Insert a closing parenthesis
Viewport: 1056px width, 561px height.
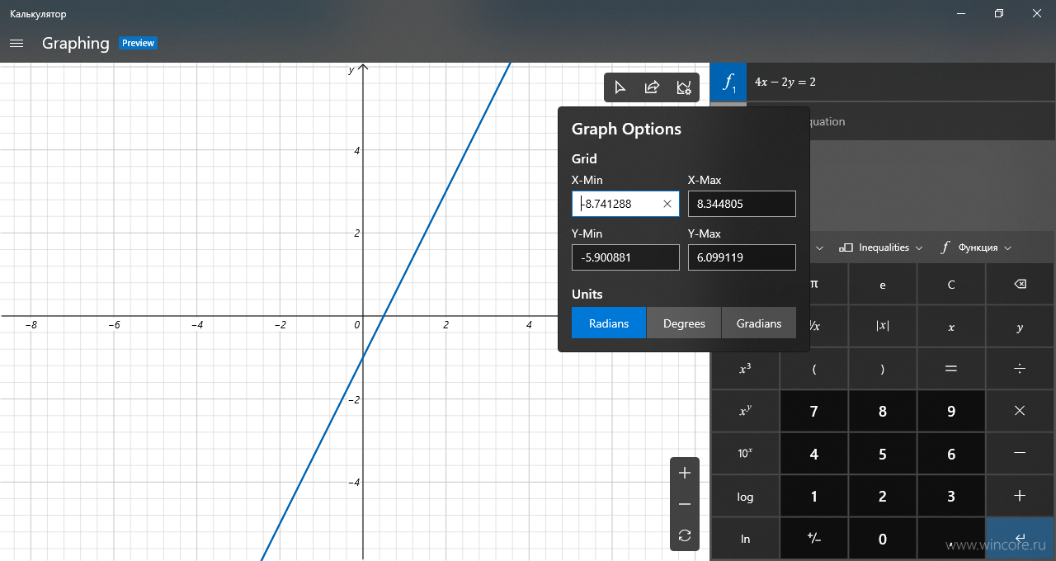(x=883, y=369)
